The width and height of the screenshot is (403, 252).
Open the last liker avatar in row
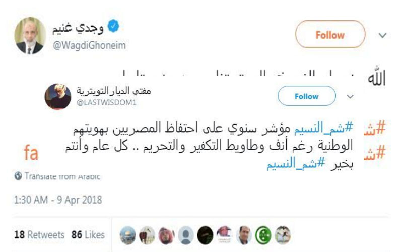click(x=283, y=235)
